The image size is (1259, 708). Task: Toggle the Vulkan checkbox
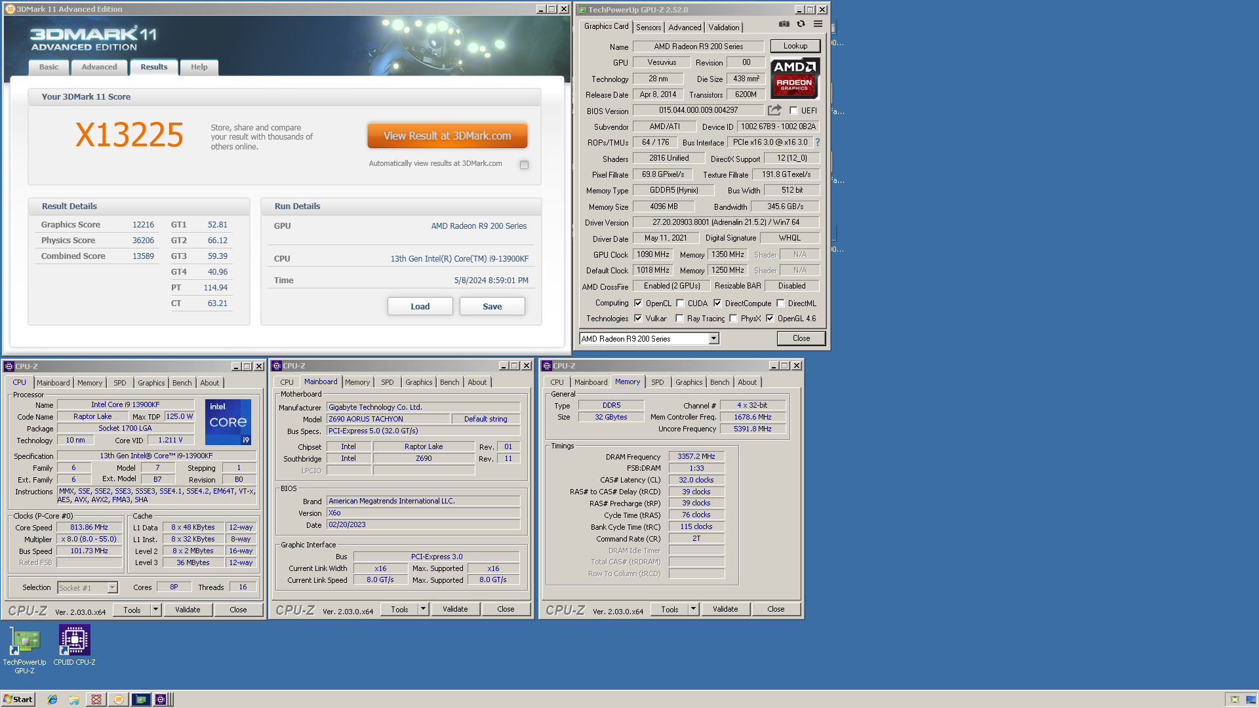(638, 319)
